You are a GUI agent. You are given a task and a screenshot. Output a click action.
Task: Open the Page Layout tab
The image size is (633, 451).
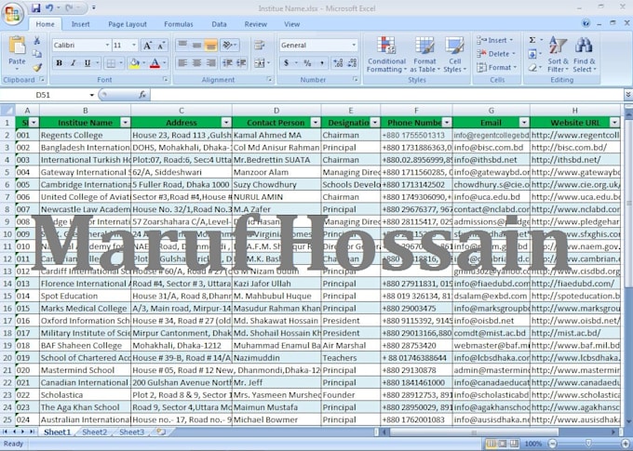[x=128, y=24]
